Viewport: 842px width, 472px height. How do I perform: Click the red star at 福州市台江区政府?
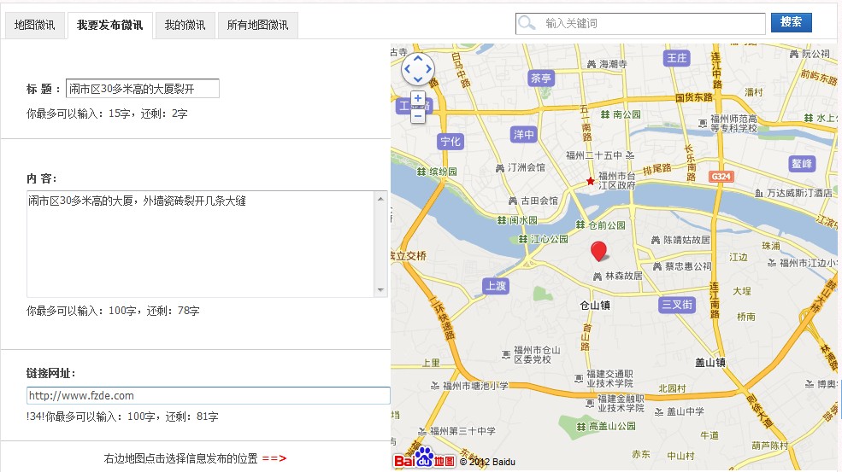coord(591,181)
